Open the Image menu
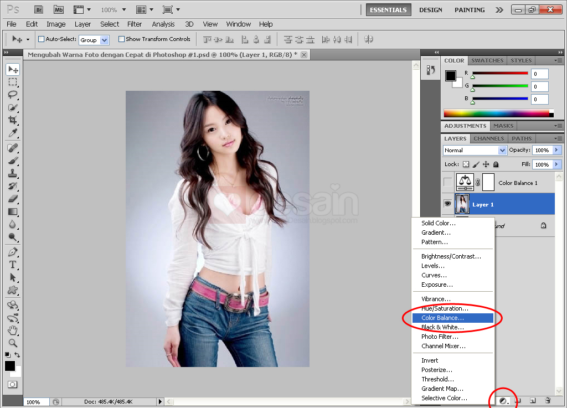567x408 pixels. click(56, 24)
